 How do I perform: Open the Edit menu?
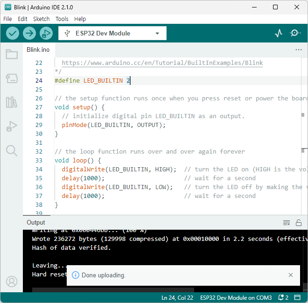22,19
